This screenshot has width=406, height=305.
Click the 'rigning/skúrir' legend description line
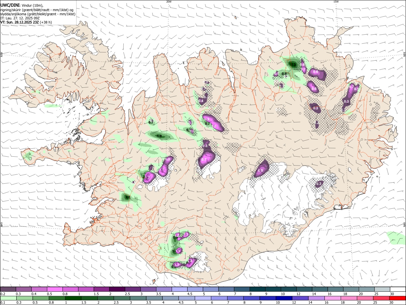click(x=37, y=10)
